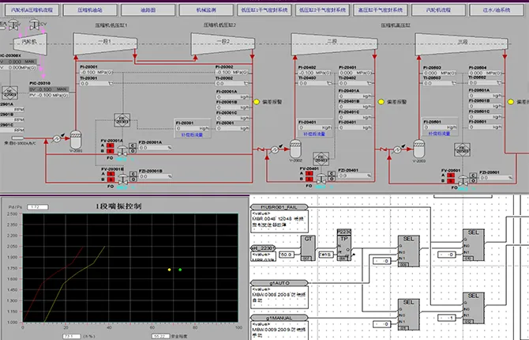529x340 pixels.
Task: Click the V-2003 separator vessel
Action: coord(418,149)
